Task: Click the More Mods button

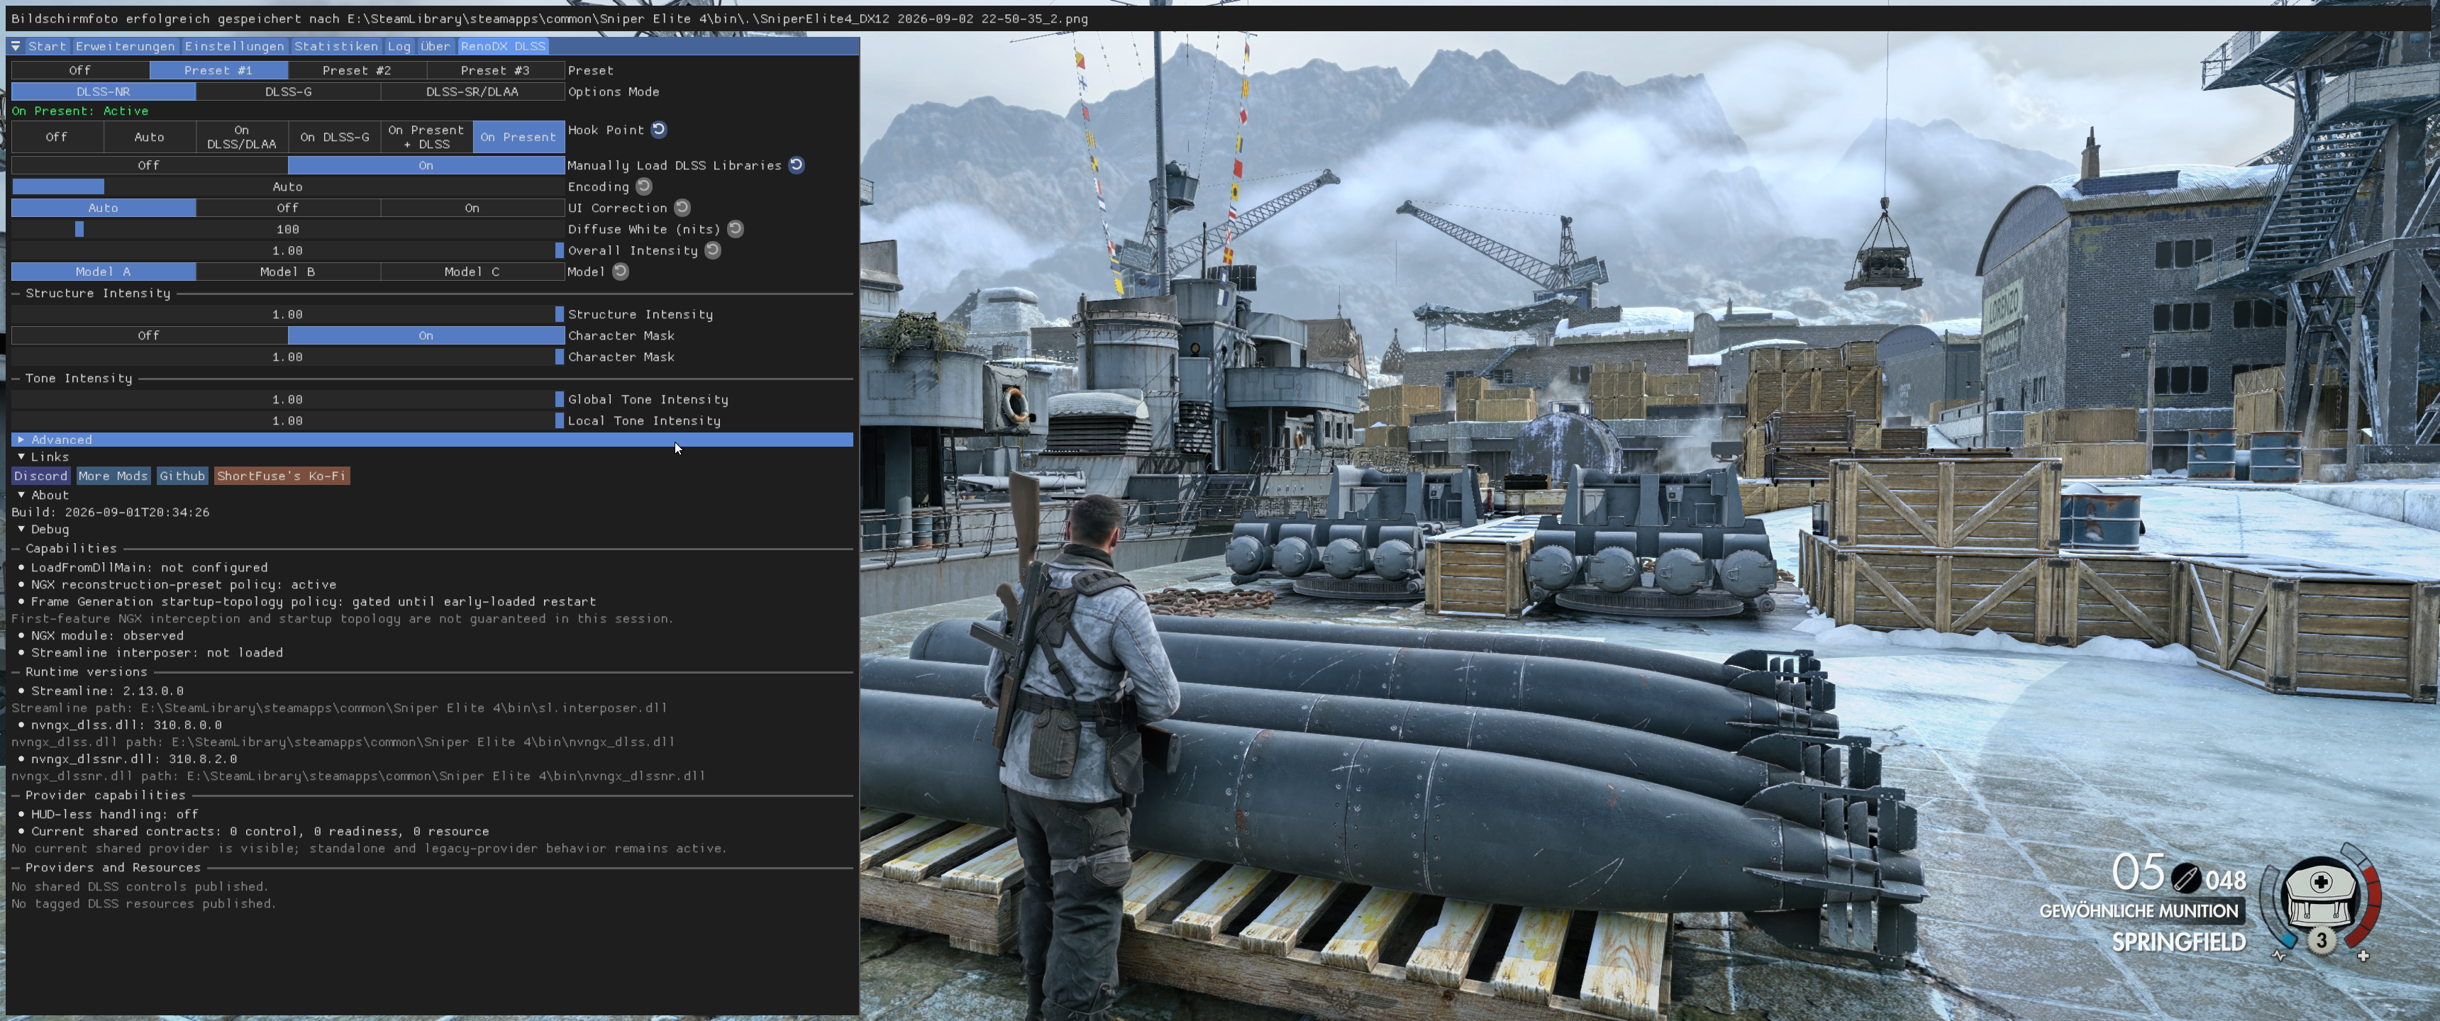Action: point(113,476)
